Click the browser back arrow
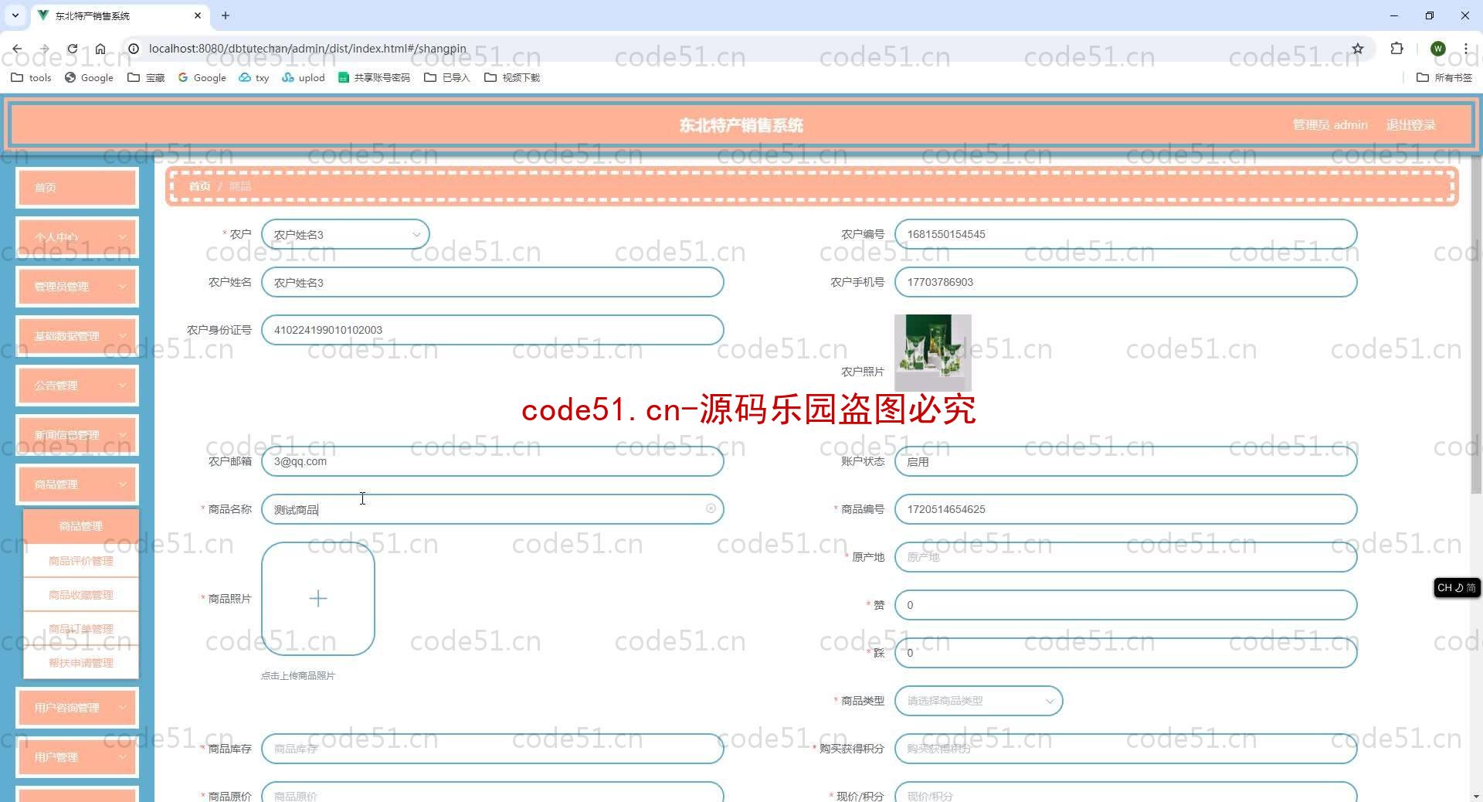This screenshot has height=802, width=1483. (x=17, y=48)
